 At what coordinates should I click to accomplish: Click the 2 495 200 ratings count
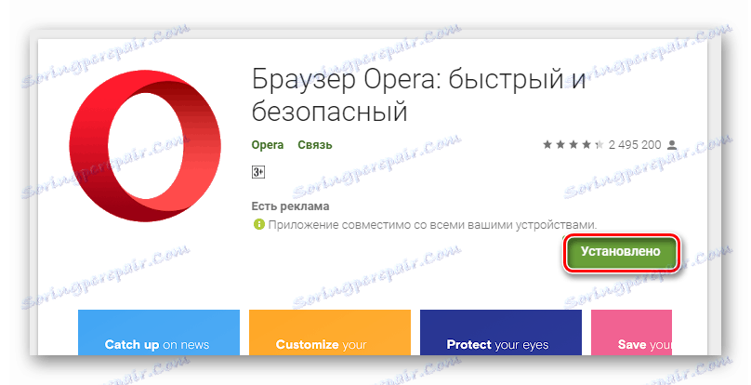[x=635, y=145]
